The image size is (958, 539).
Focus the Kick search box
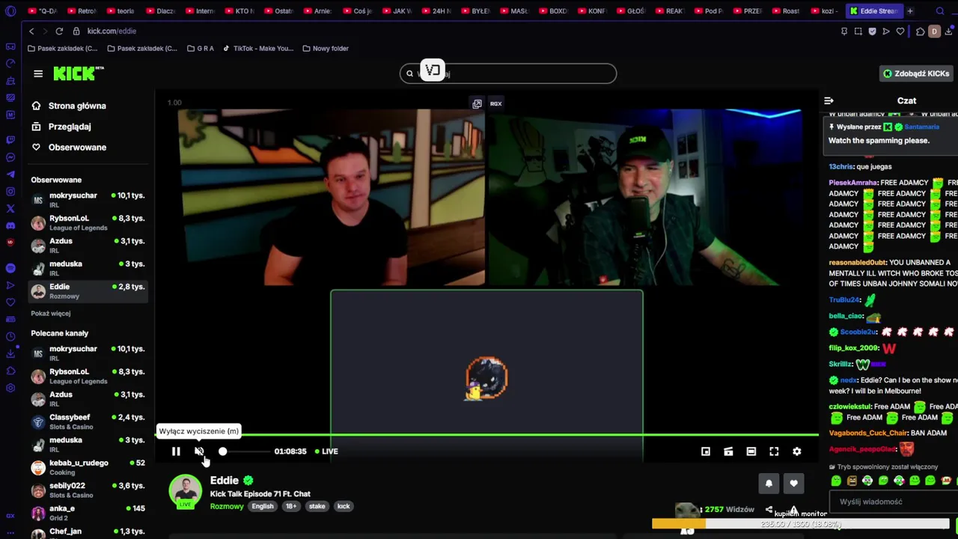[x=508, y=73]
